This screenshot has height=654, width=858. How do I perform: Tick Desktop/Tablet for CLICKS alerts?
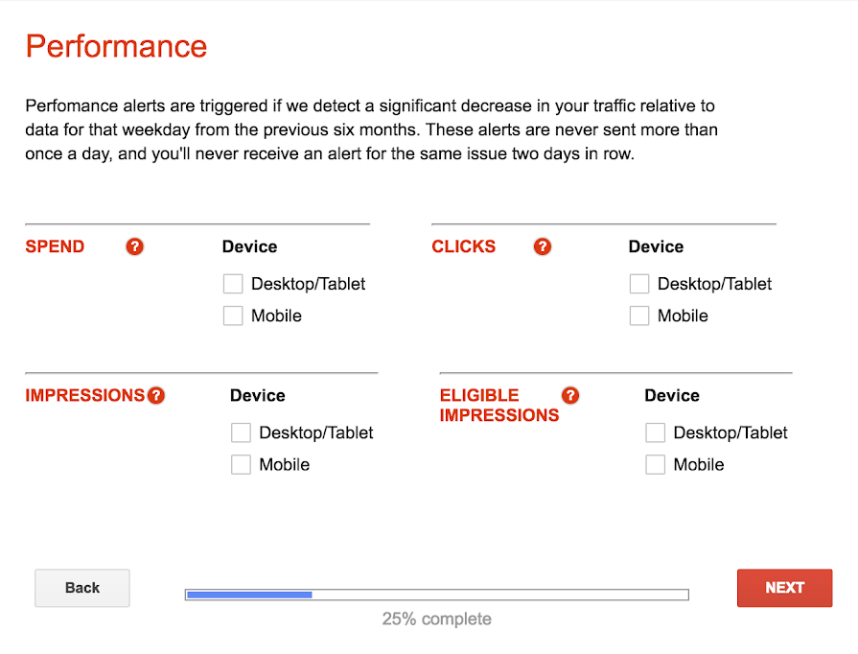coord(639,284)
